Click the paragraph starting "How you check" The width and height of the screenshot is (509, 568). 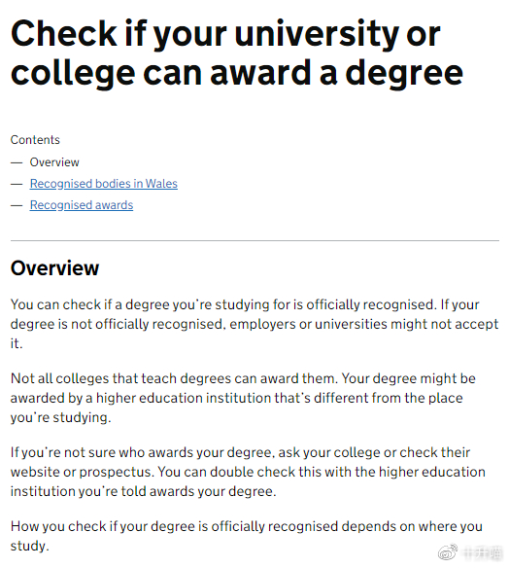coord(247,536)
